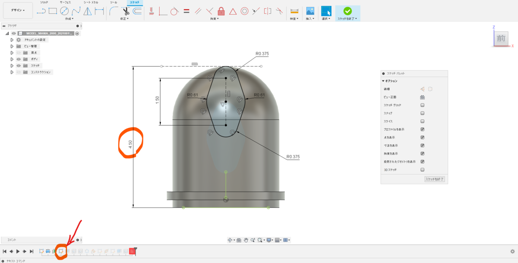
Task: Apply Horizontal/Vertical constraint
Action: (152, 11)
